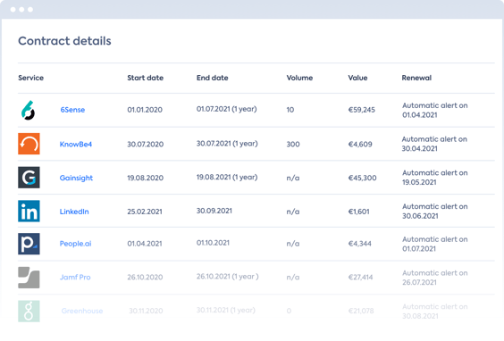Open the KnowBe4 service link

[76, 145]
